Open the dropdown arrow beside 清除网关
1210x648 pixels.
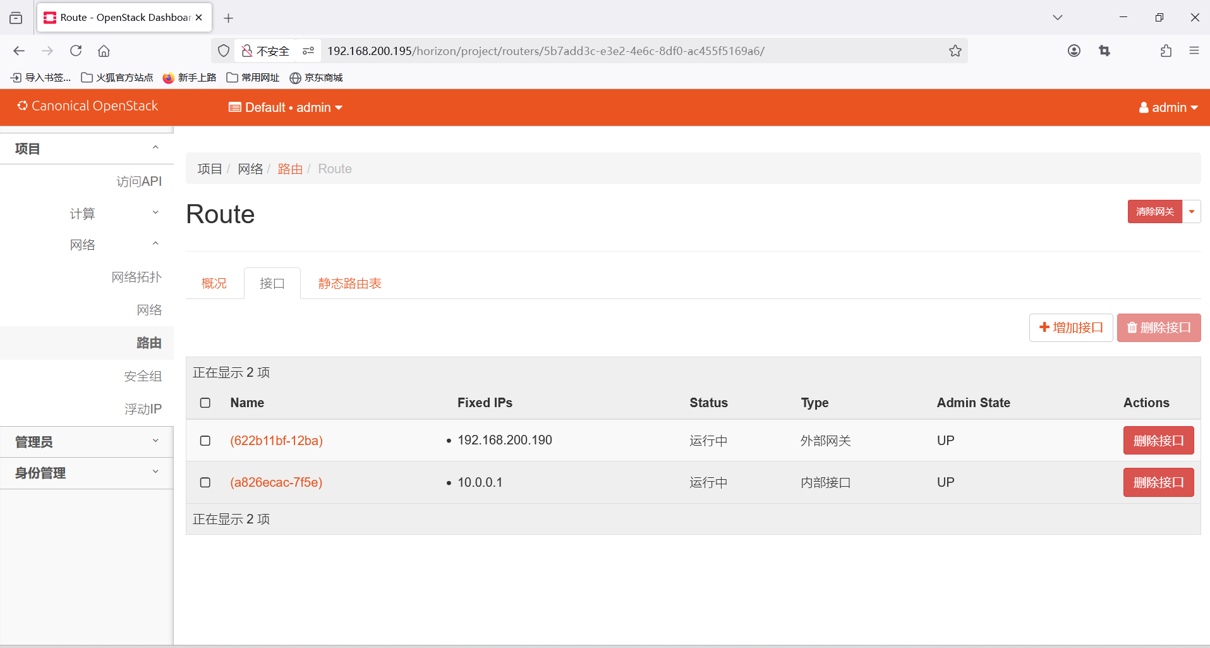(x=1192, y=211)
